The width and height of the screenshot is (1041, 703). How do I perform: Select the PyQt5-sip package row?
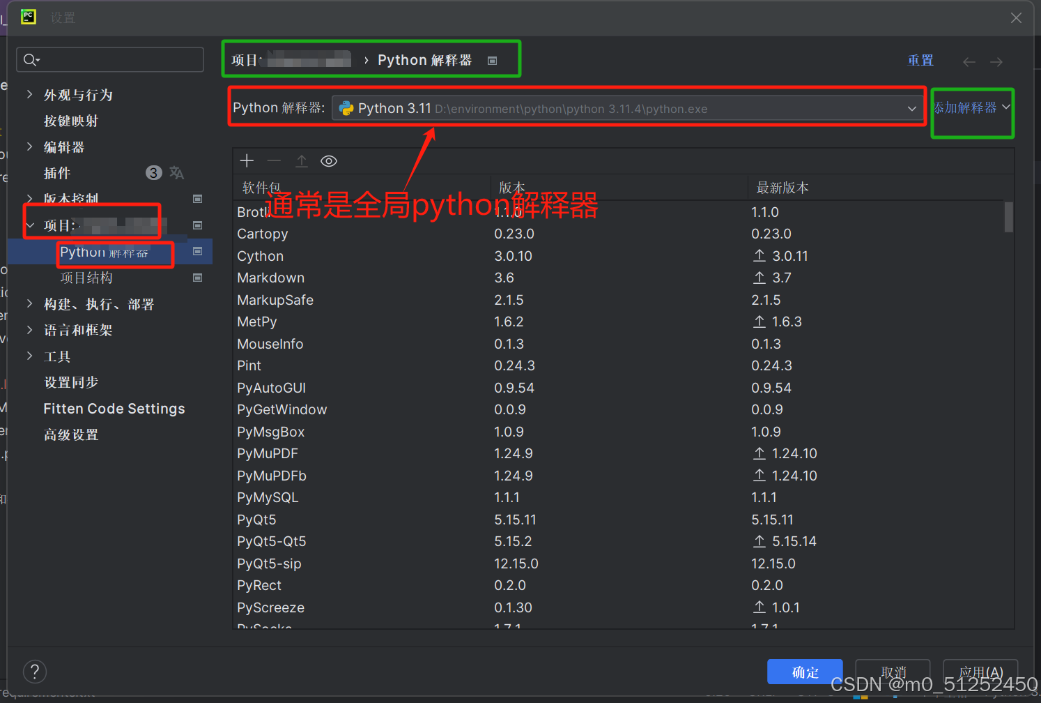[619, 564]
